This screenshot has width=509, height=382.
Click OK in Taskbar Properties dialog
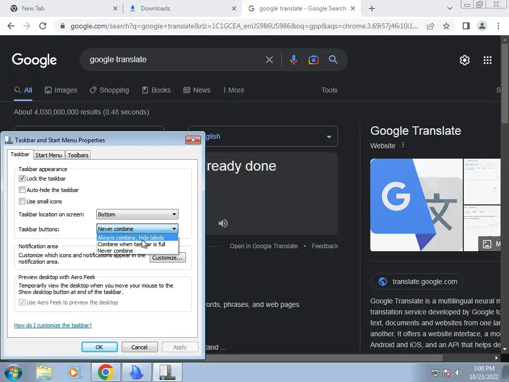[x=99, y=347]
